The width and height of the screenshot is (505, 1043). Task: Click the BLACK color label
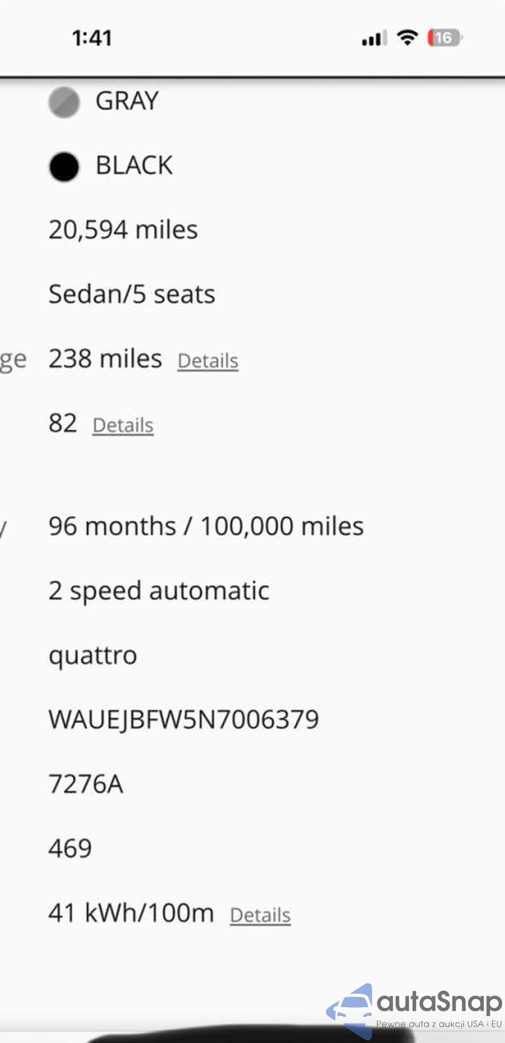pos(134,165)
